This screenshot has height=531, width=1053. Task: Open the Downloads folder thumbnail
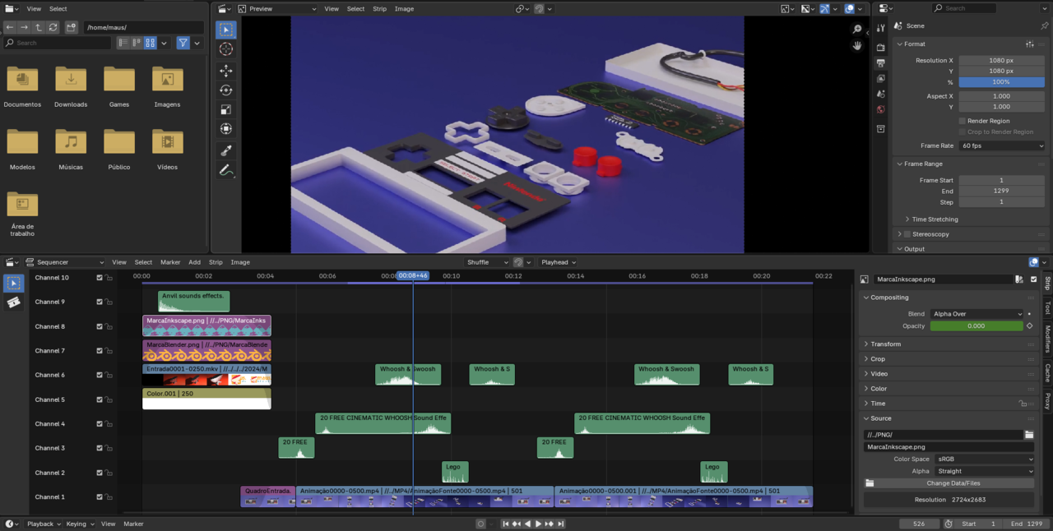click(x=71, y=86)
